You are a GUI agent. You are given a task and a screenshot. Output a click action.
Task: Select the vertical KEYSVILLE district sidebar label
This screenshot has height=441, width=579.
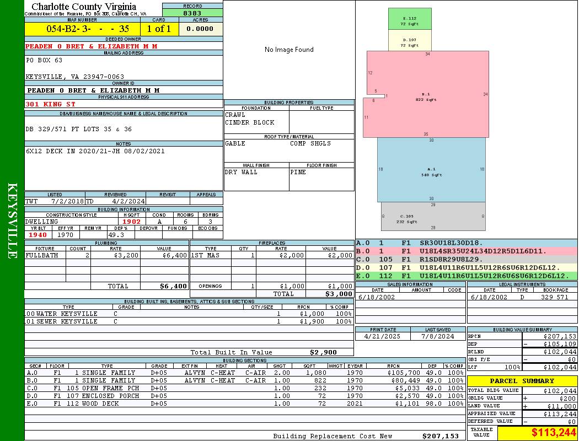pos(12,220)
